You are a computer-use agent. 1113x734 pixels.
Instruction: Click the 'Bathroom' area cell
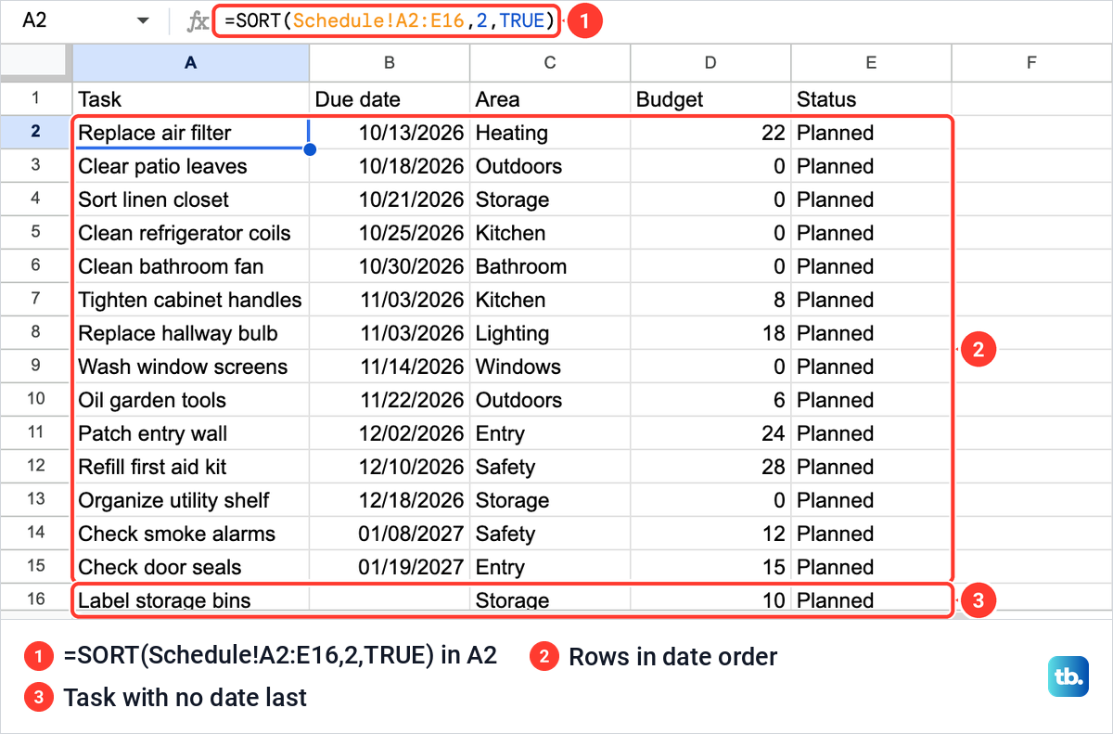[x=550, y=266]
